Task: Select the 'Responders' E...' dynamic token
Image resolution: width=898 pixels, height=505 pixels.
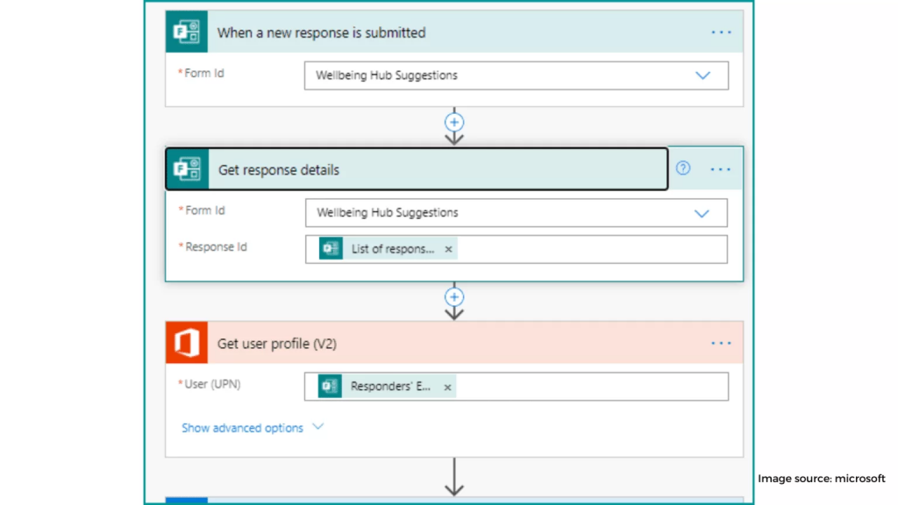Action: click(x=387, y=387)
